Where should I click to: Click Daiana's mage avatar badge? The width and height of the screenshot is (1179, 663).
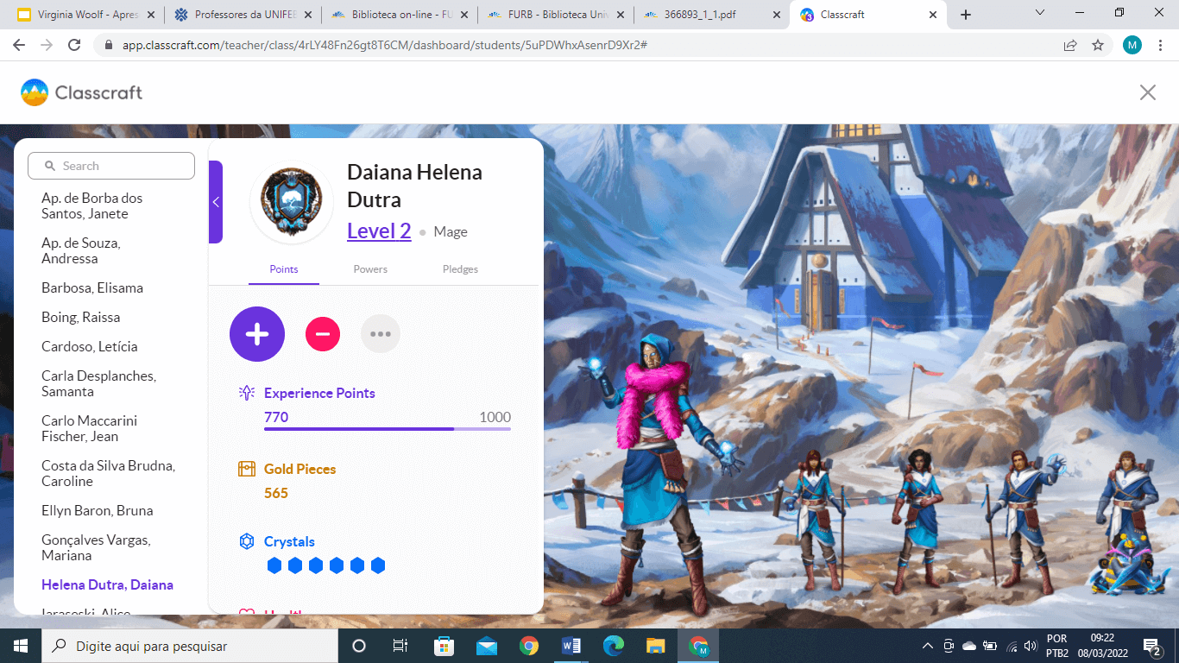point(292,201)
